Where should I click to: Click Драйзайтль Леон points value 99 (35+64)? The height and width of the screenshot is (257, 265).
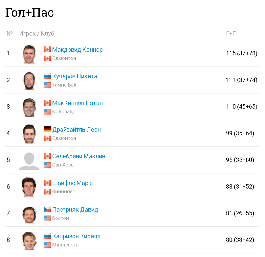(x=240, y=133)
